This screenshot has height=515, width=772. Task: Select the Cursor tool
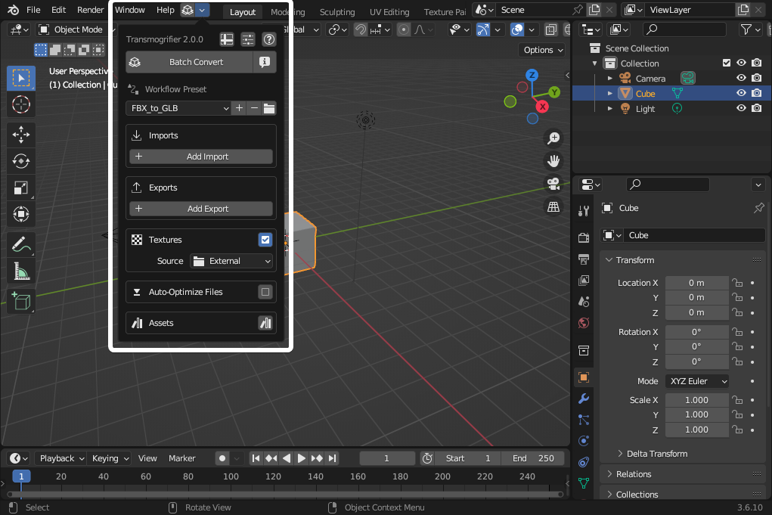pos(21,104)
